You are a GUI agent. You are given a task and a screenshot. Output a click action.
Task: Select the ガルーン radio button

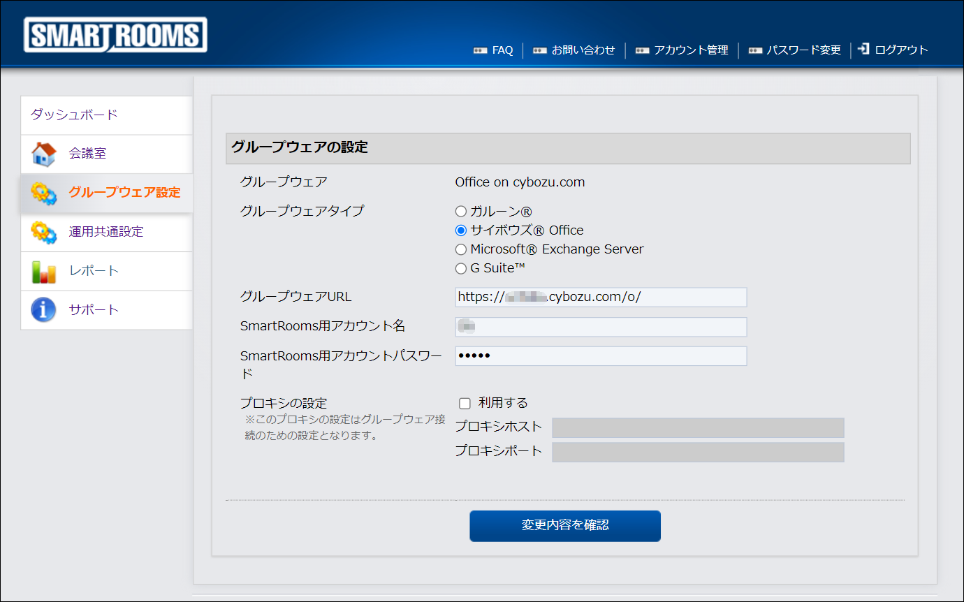[460, 212]
